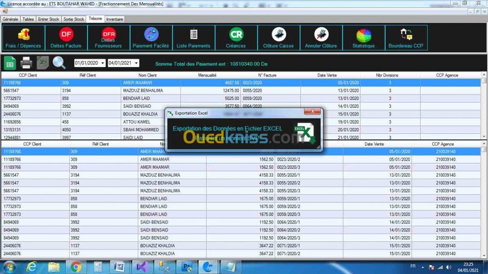Open Windows Explorer folder in taskbar
Viewport: 488px width, 274px height.
(54, 267)
